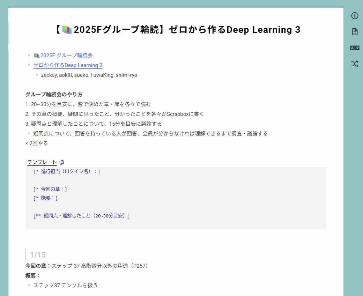
Task: Click the ステップ37 テンソルを扱う bullet item
Action: click(65, 285)
